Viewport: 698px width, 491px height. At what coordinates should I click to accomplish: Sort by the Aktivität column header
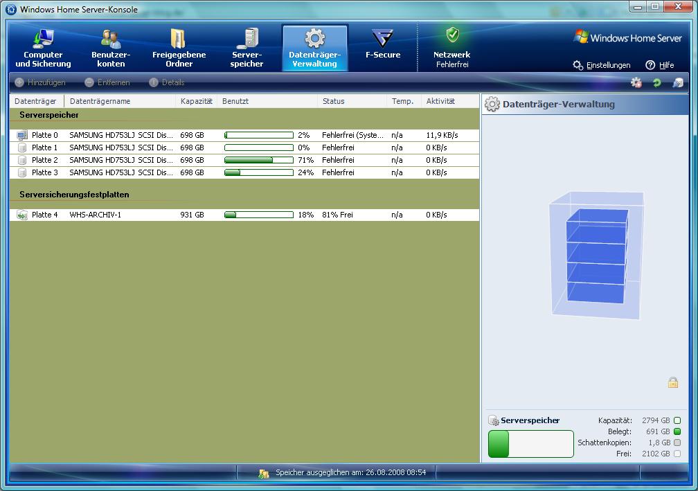point(449,101)
